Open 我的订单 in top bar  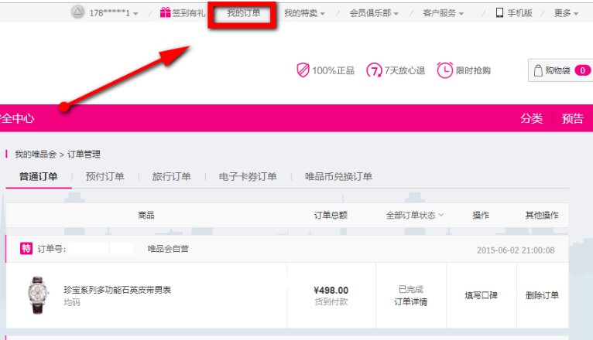pyautogui.click(x=244, y=13)
